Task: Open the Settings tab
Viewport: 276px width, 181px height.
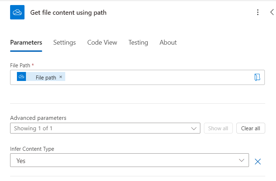Action: tap(64, 42)
